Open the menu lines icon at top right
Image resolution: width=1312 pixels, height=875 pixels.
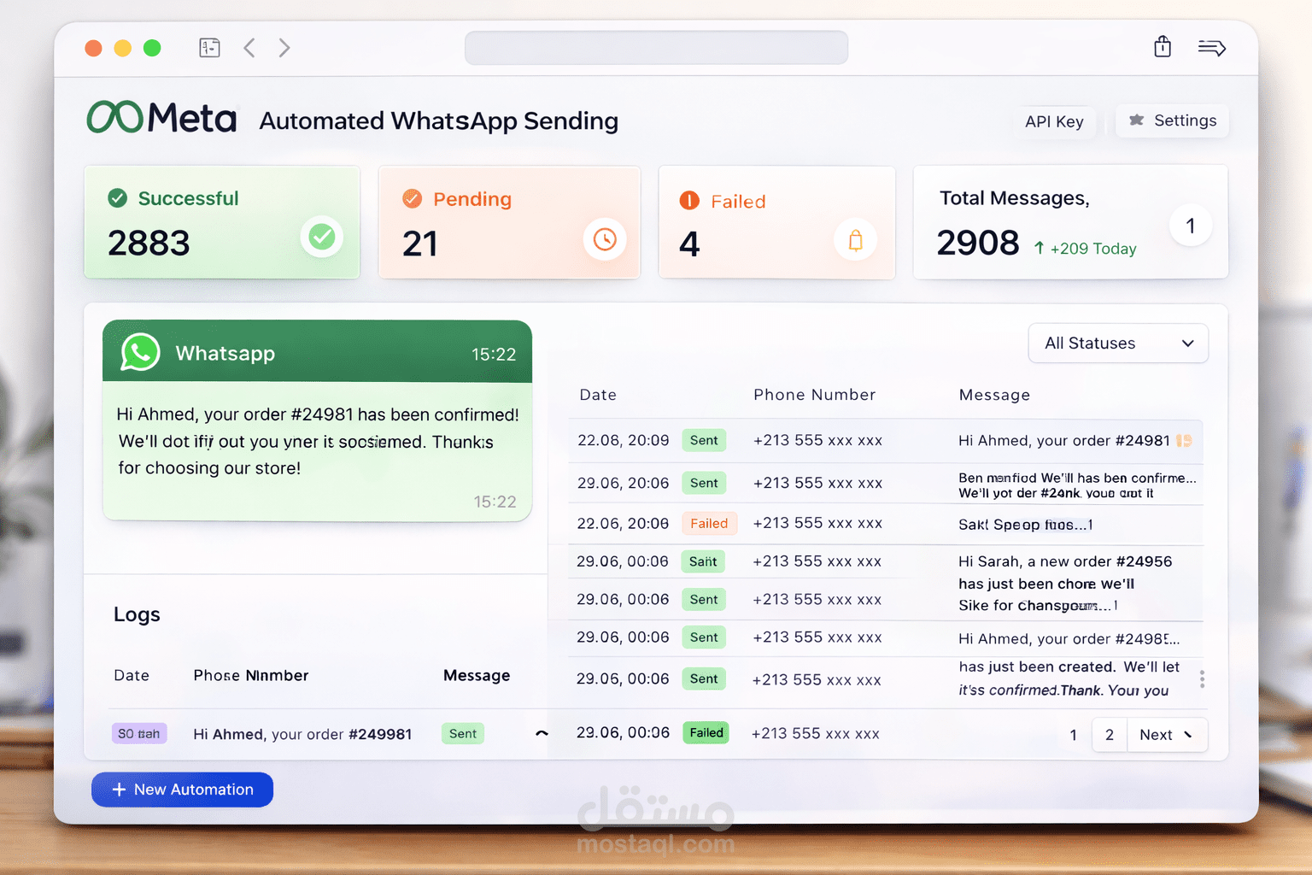tap(1211, 48)
